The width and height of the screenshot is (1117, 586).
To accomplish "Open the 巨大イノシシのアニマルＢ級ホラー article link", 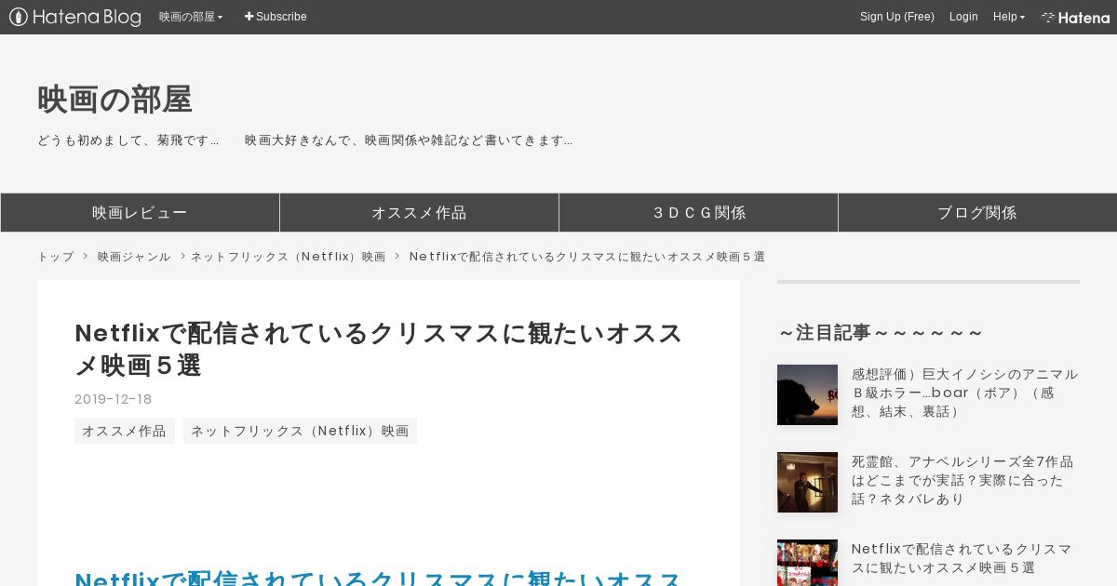I will point(964,393).
